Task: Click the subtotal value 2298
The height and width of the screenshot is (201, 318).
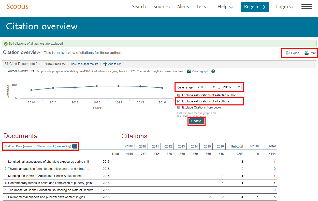Action: pyautogui.click(x=240, y=154)
